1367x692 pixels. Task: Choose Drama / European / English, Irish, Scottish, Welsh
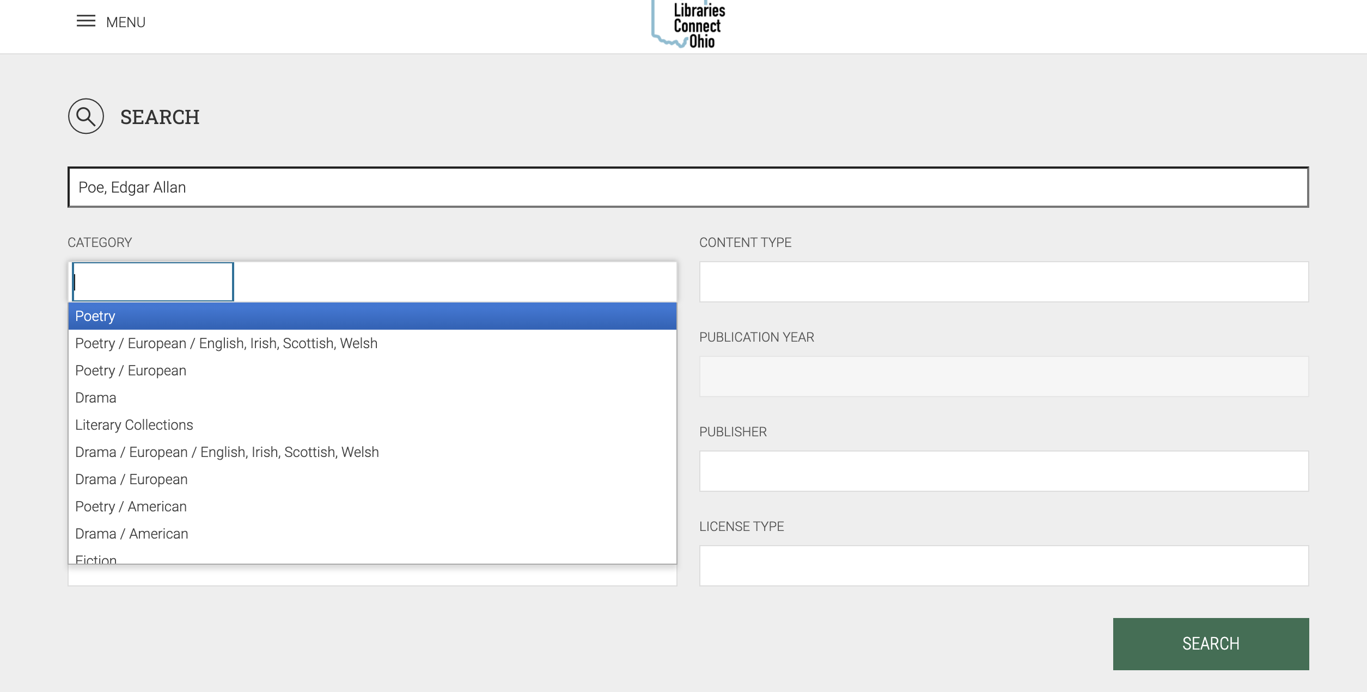(373, 452)
